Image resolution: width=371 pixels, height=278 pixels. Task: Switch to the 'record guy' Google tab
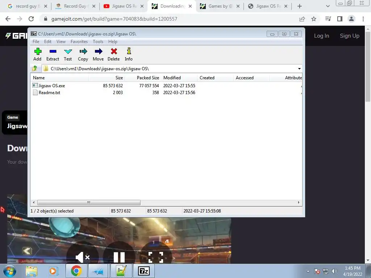click(28, 6)
